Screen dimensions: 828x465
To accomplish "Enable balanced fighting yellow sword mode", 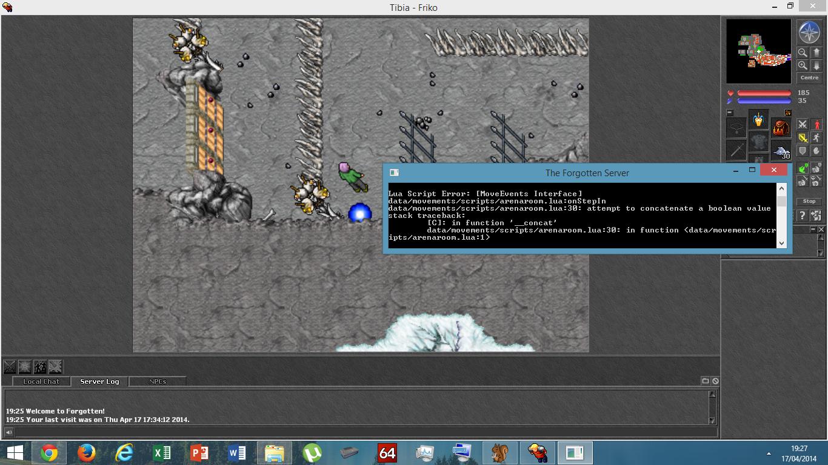I will 802,137.
